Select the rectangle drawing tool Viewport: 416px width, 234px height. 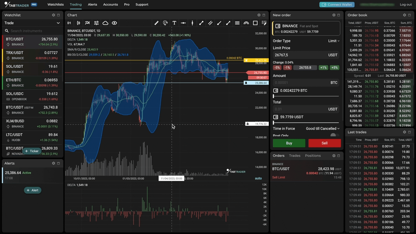click(255, 23)
